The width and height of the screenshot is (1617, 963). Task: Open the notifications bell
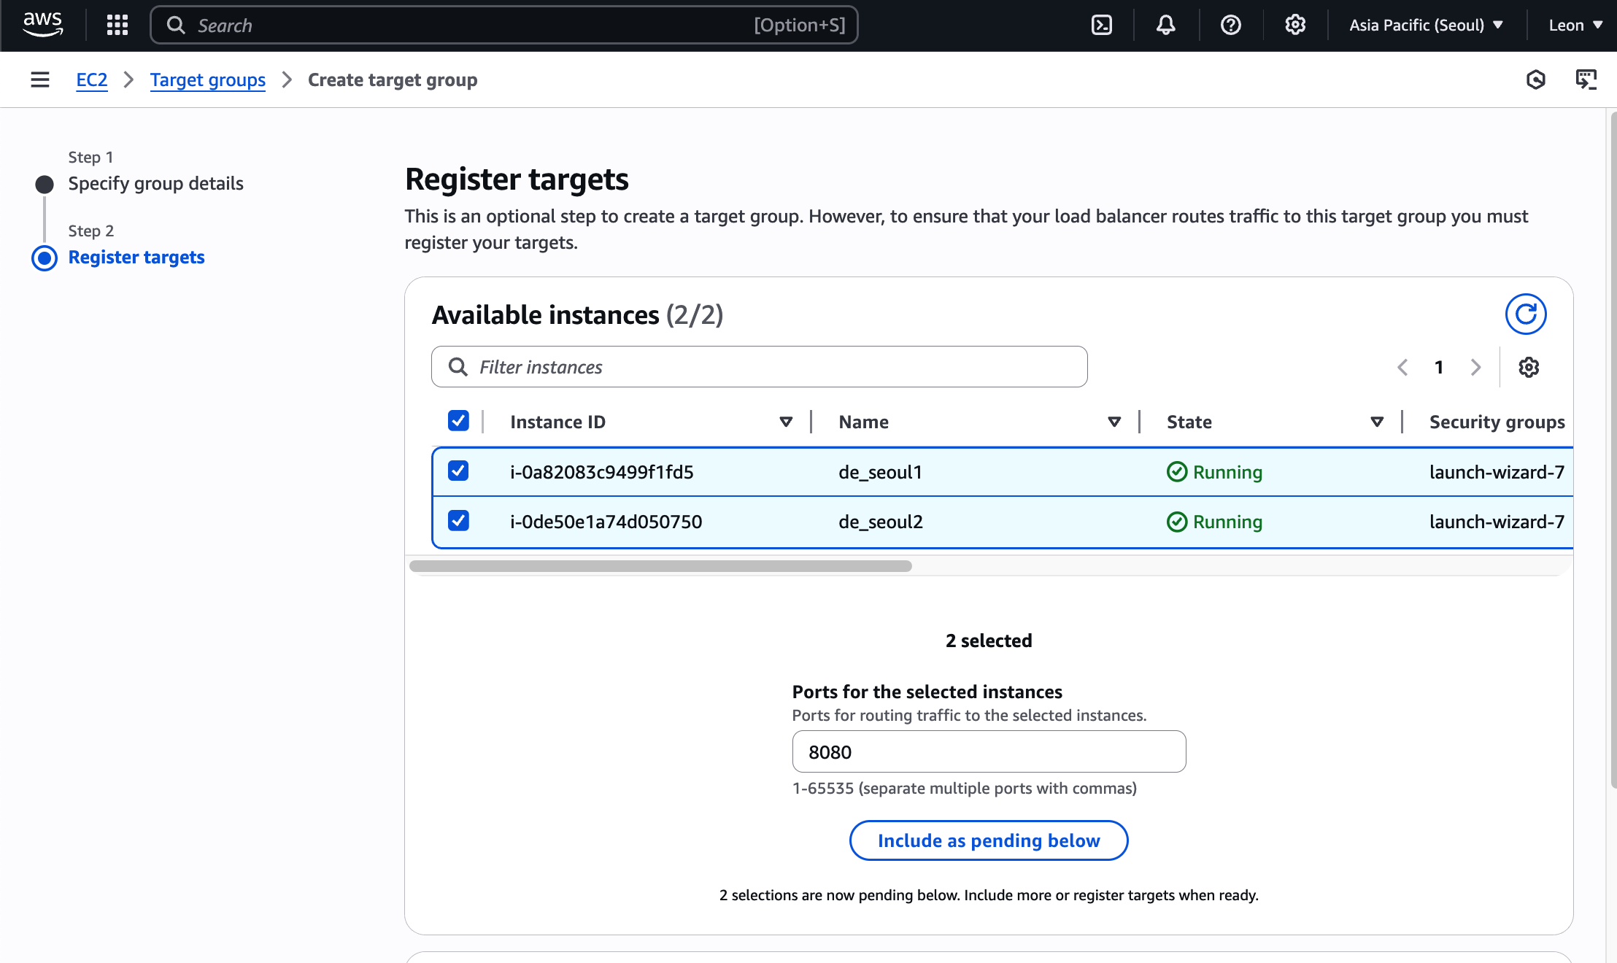tap(1165, 25)
